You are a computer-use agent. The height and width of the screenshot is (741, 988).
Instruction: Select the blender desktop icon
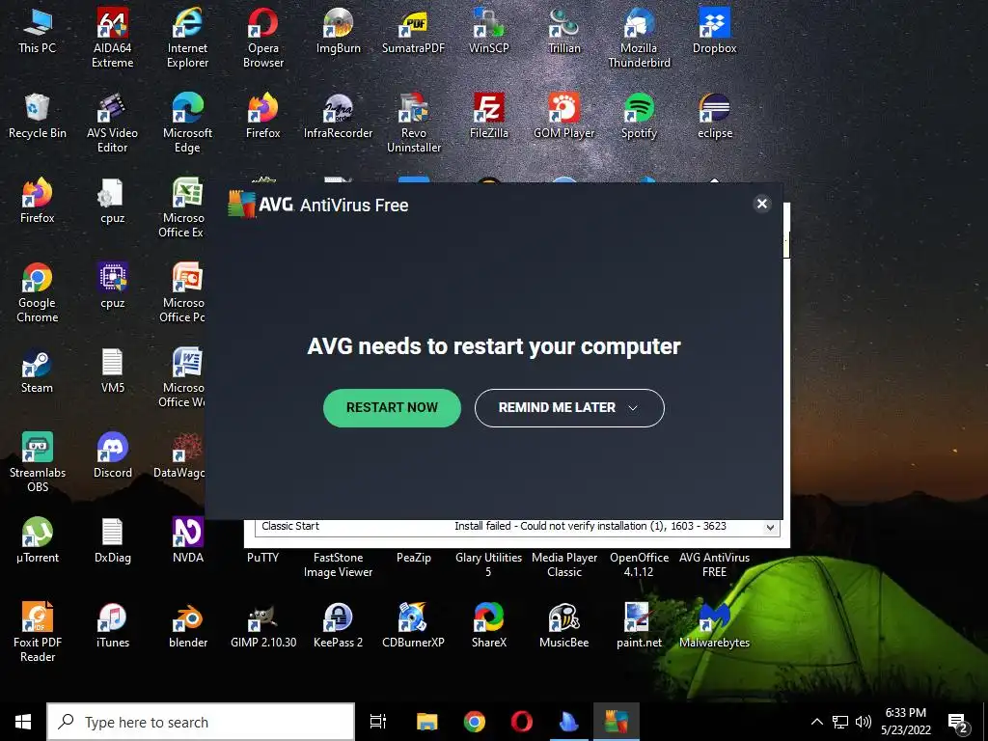(188, 625)
